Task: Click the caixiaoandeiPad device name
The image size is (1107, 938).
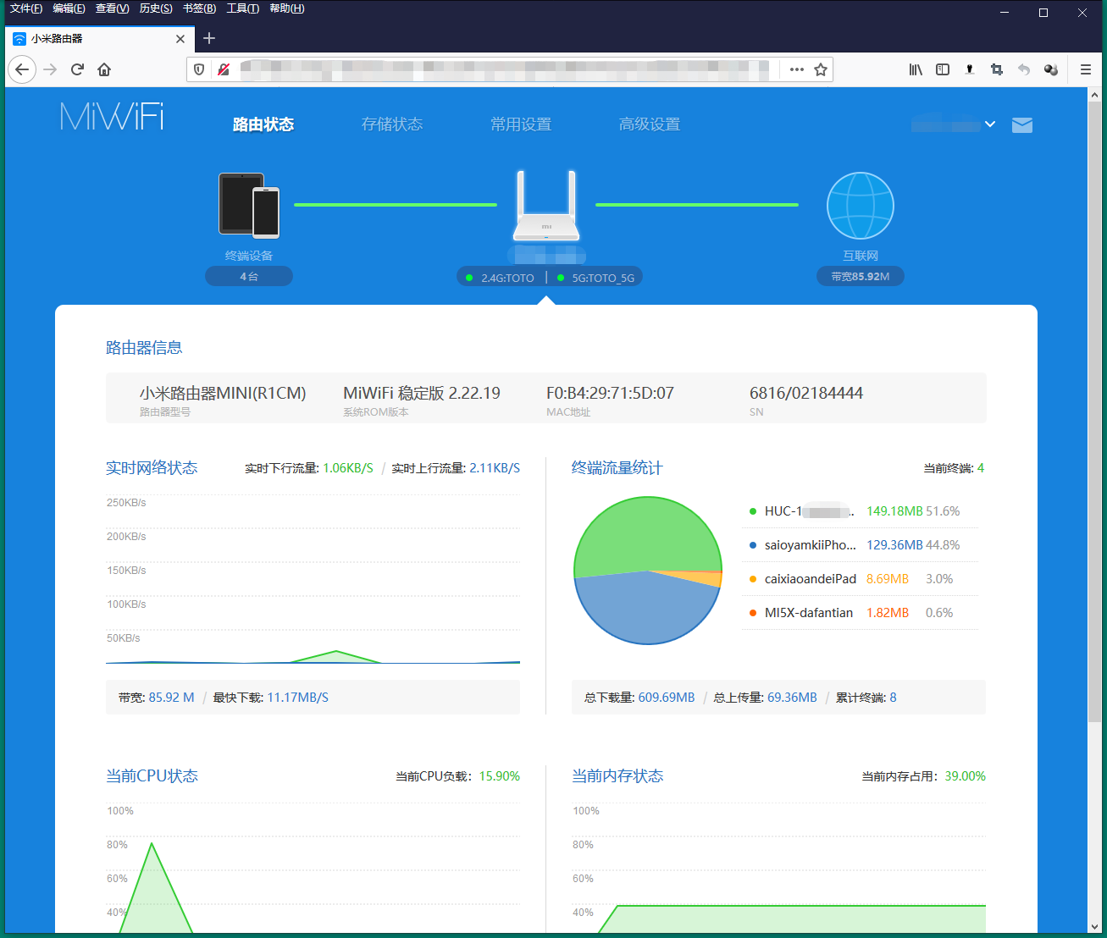Action: point(811,579)
